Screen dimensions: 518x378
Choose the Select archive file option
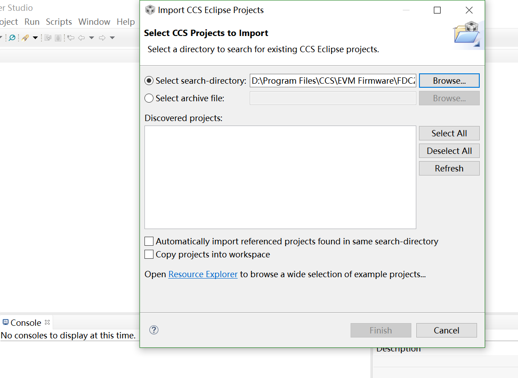tap(149, 98)
